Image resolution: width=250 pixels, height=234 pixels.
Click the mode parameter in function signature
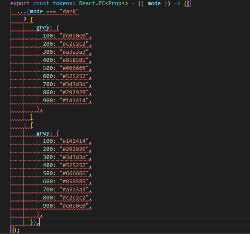pos(154,3)
